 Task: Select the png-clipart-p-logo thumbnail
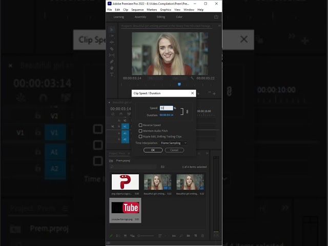pos(125,182)
